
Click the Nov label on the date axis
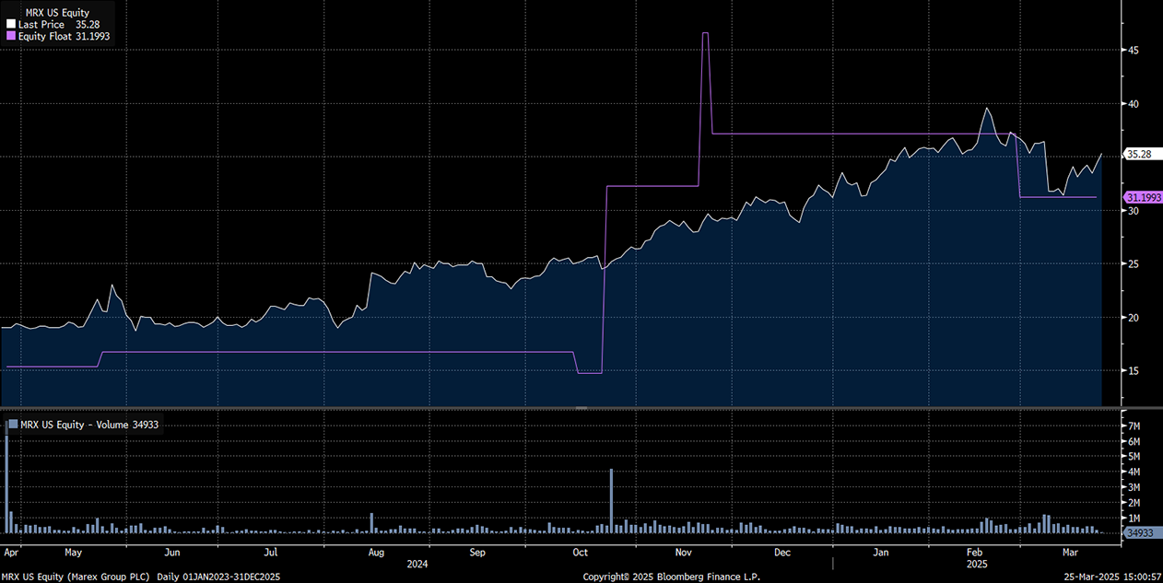684,553
